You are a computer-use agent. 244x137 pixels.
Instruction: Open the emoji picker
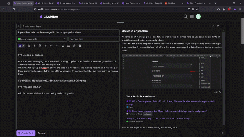[x=74, y=46]
